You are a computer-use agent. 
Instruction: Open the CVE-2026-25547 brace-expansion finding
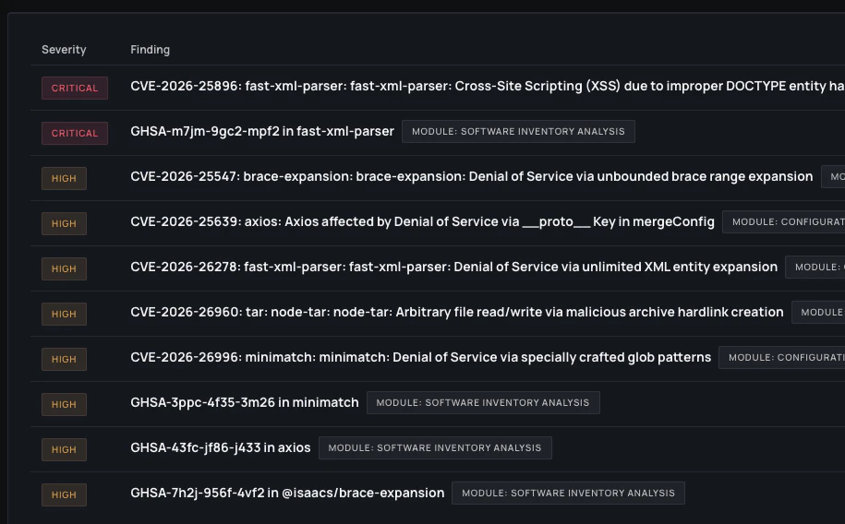click(471, 176)
